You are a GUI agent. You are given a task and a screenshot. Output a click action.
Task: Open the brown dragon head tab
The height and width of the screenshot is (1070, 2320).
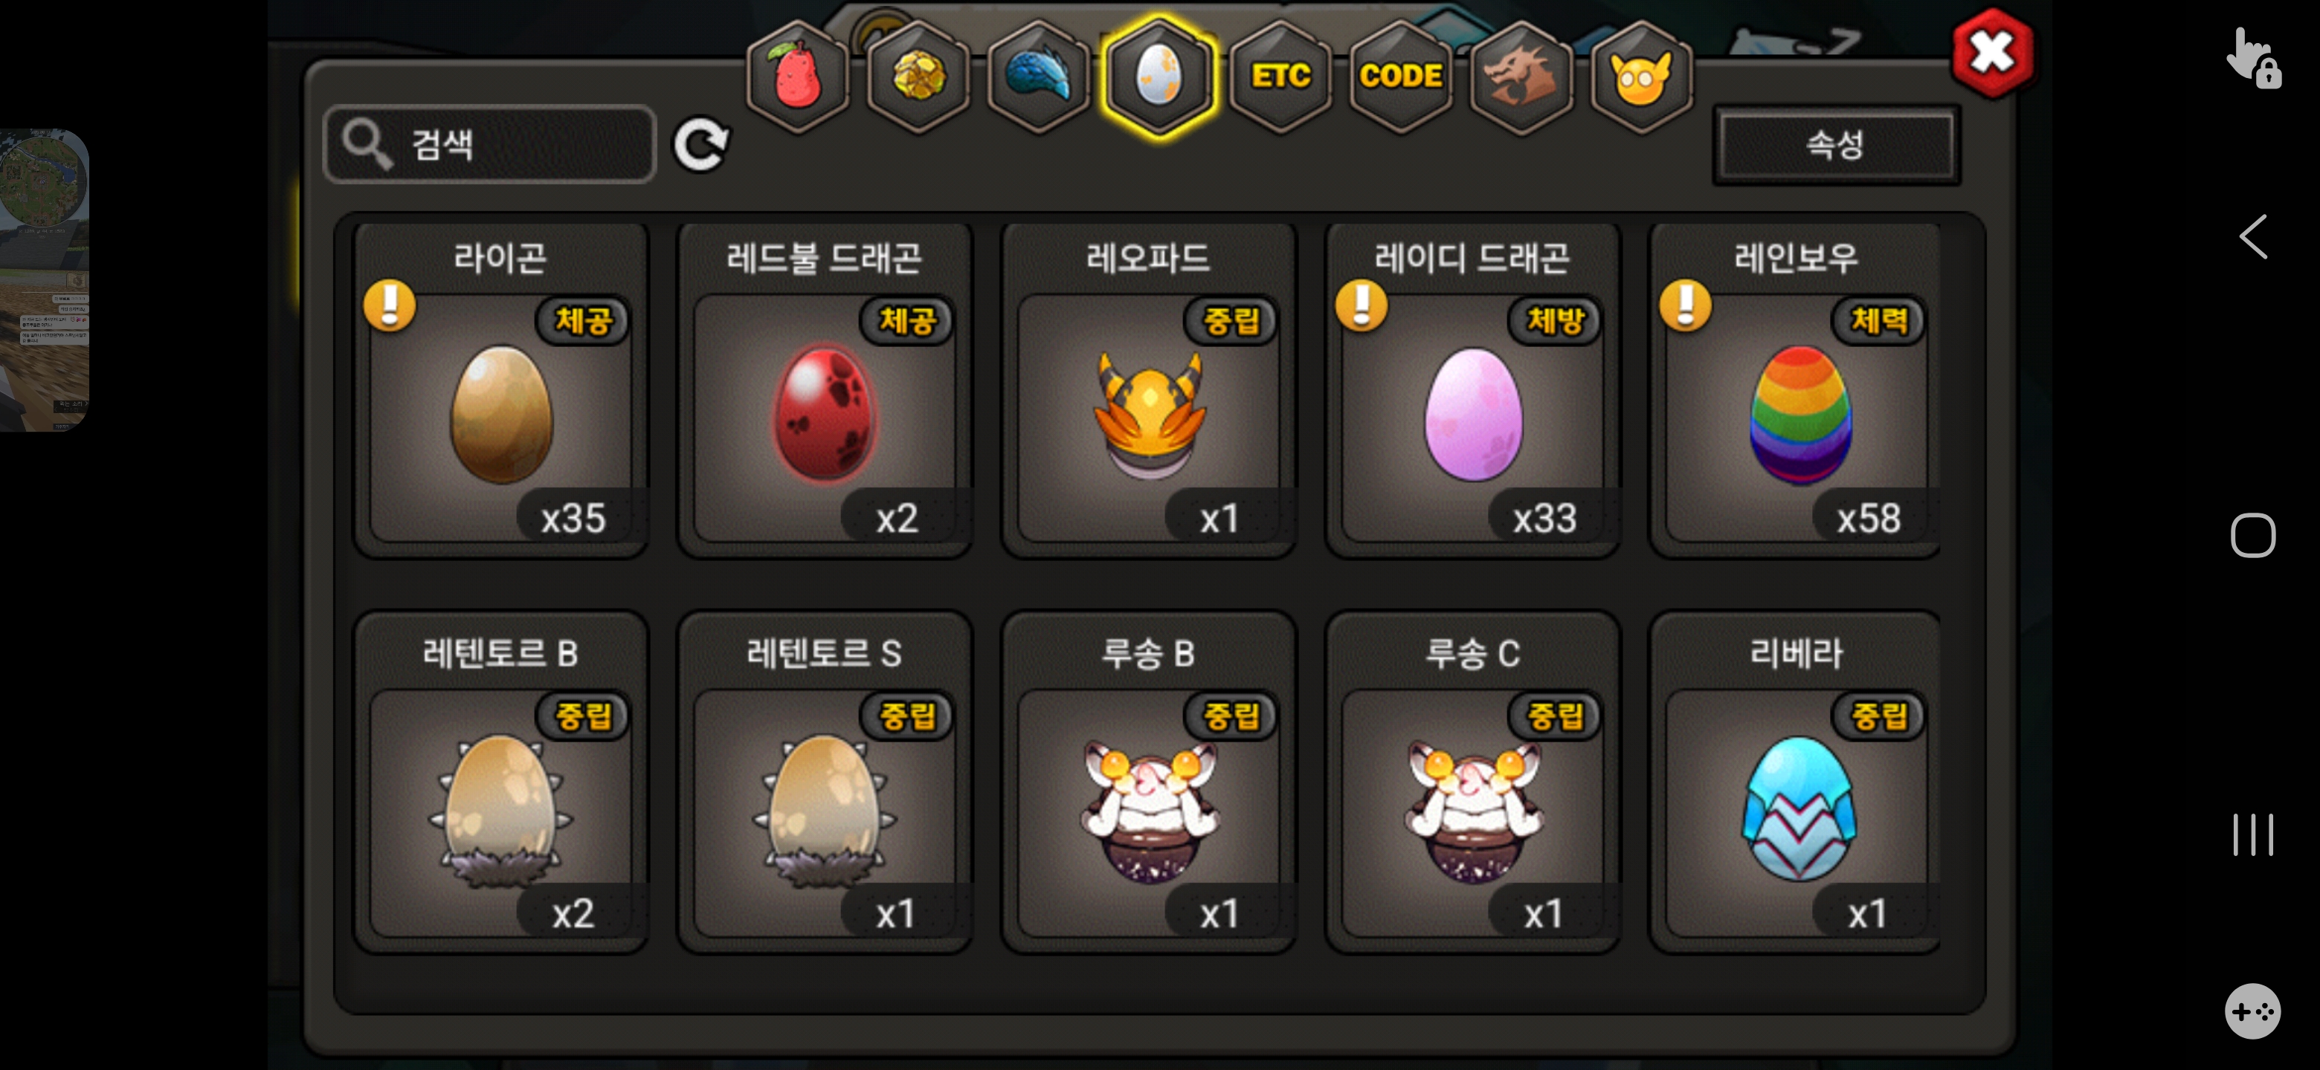pyautogui.click(x=1521, y=77)
